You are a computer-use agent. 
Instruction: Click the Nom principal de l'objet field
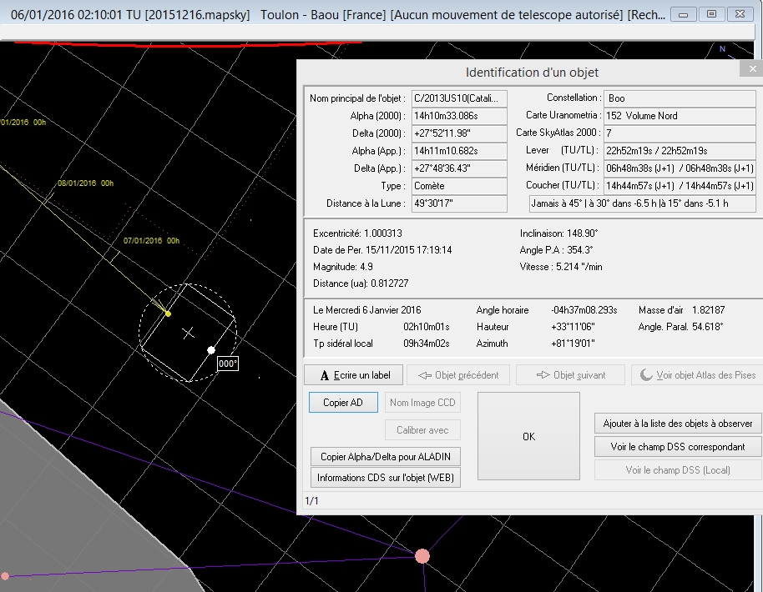(x=458, y=98)
